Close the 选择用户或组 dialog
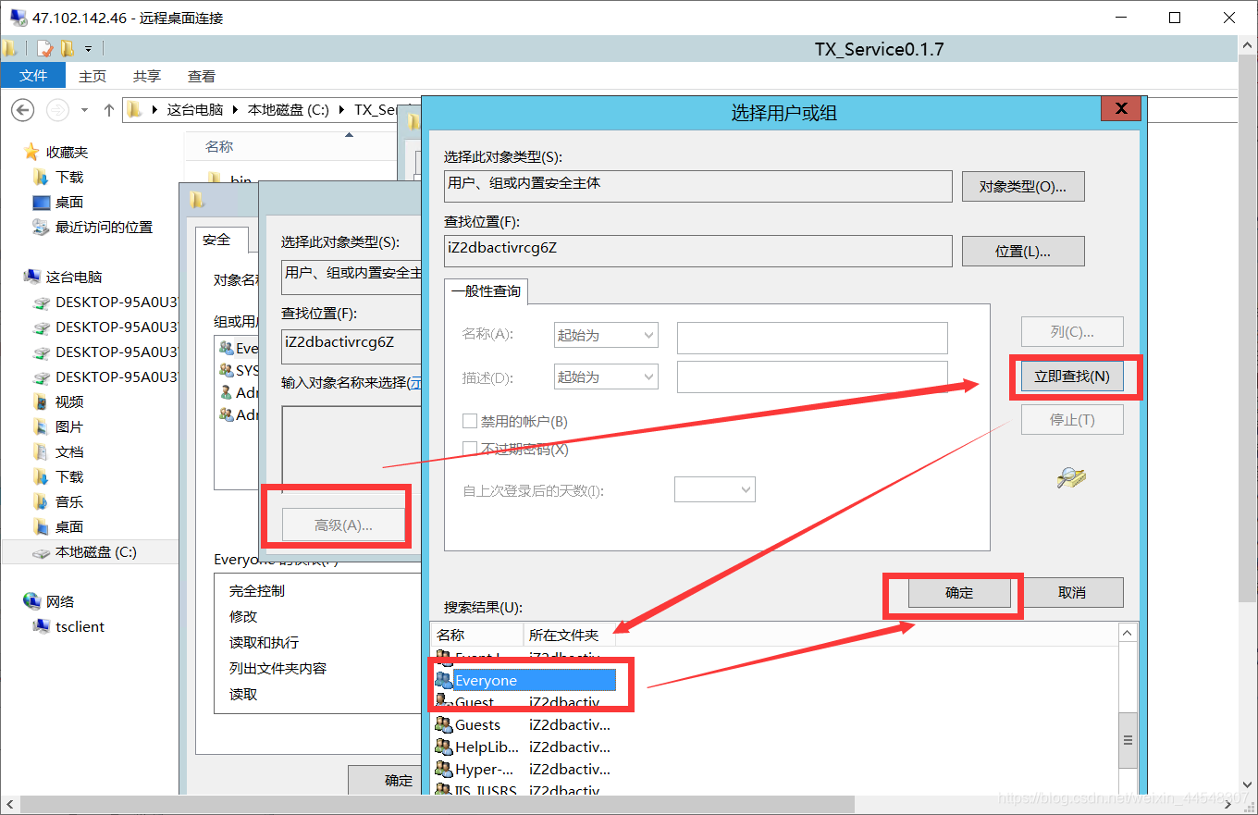This screenshot has width=1258, height=815. tap(1120, 109)
